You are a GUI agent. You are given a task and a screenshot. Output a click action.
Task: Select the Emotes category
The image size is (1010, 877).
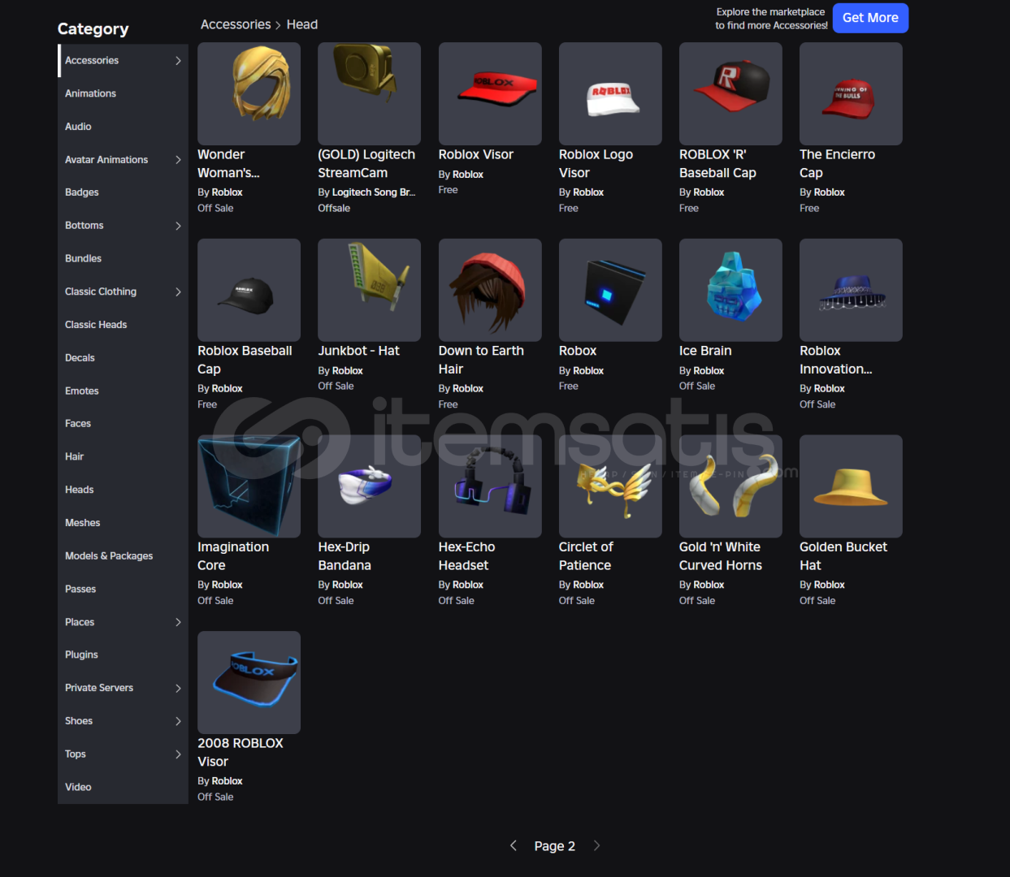(x=123, y=391)
